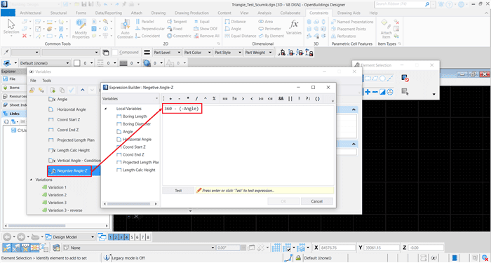The width and height of the screenshot is (491, 263).
Task: Insert parentheses operator in Expression Builder
Action: (x=317, y=99)
